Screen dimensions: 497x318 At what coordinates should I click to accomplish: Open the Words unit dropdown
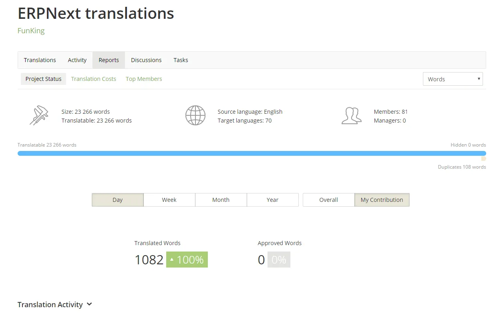click(453, 79)
